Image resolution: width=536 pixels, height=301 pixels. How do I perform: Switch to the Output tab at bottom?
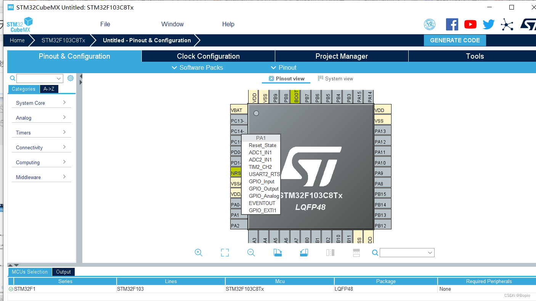(63, 272)
